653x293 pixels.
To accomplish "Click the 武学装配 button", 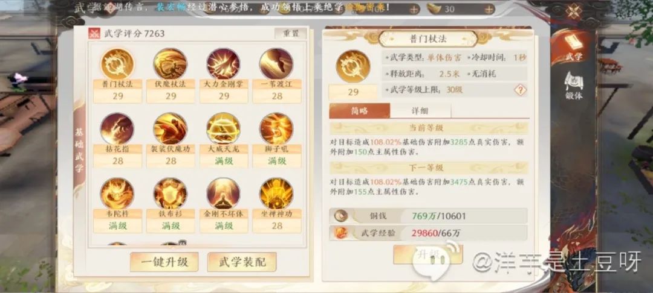I will click(242, 262).
